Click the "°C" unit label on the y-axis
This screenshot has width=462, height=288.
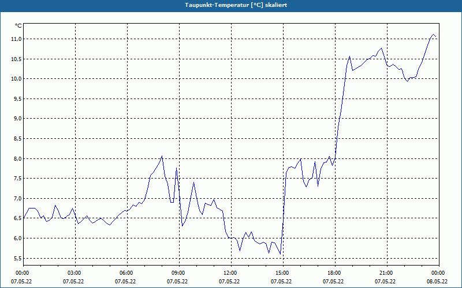coord(18,26)
